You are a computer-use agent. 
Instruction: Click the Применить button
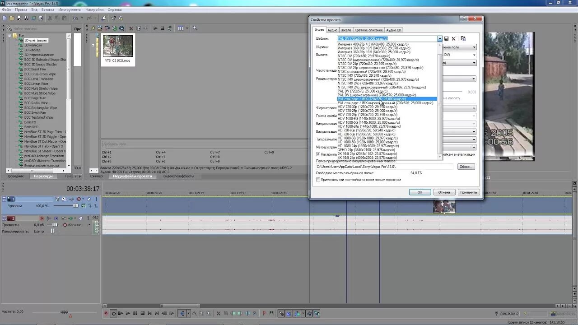tap(468, 192)
